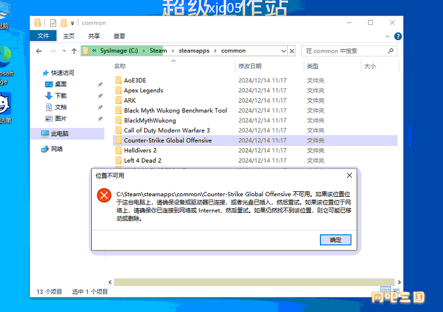Viewport: 443px width, 312px height.
Task: Open 下载 in quick access
Action: (56, 96)
